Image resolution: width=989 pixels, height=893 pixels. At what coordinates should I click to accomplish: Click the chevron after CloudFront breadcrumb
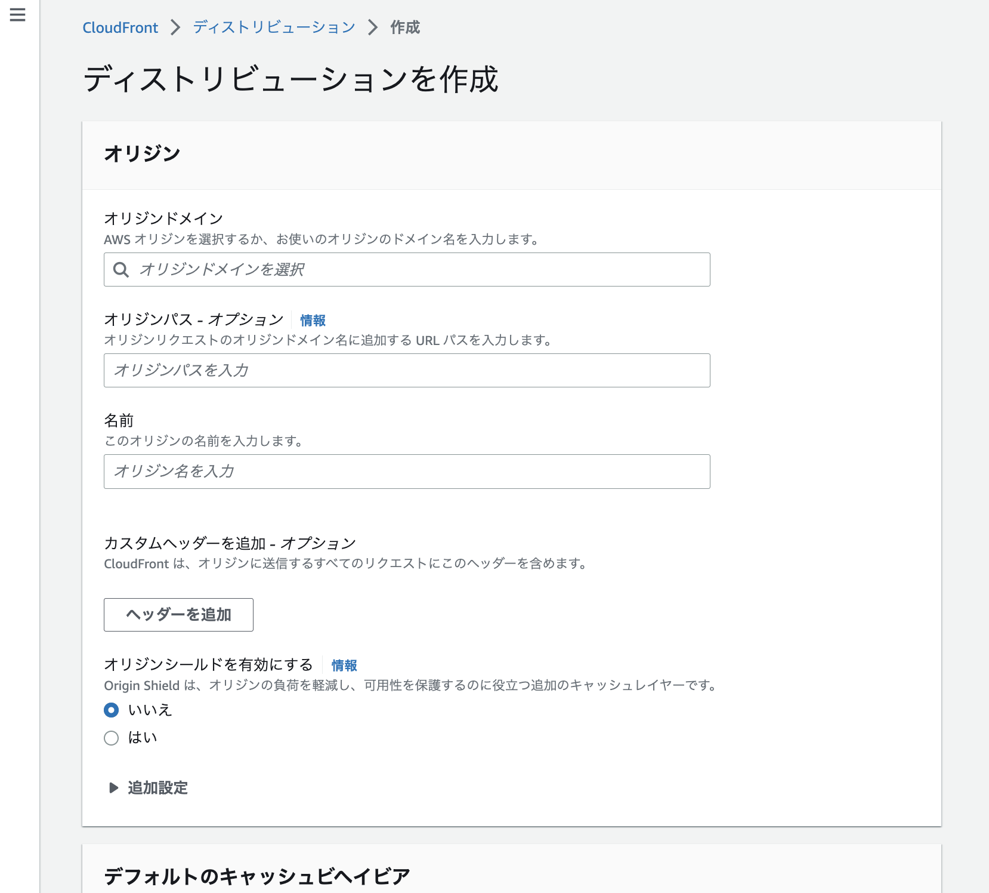pos(175,27)
